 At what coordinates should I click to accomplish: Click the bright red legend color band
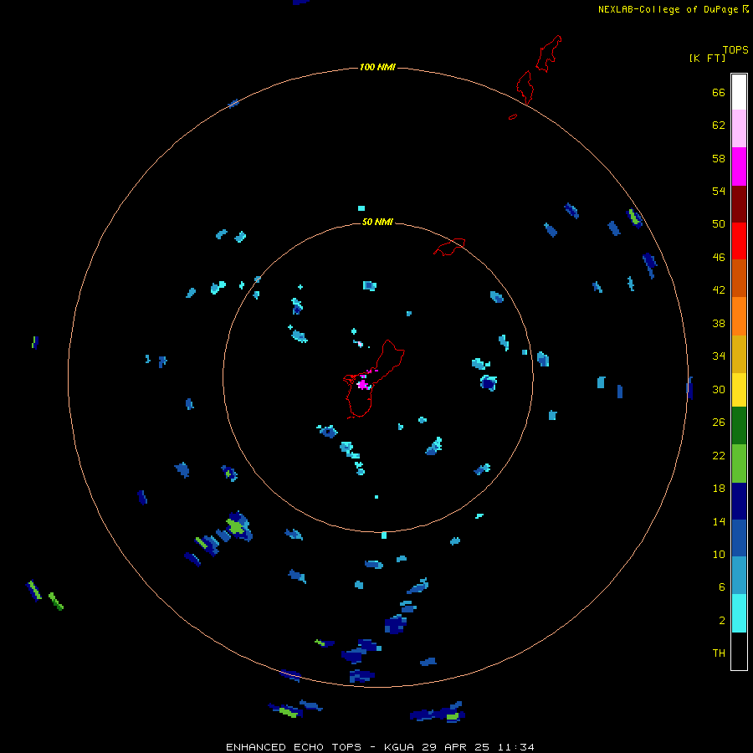tap(739, 241)
